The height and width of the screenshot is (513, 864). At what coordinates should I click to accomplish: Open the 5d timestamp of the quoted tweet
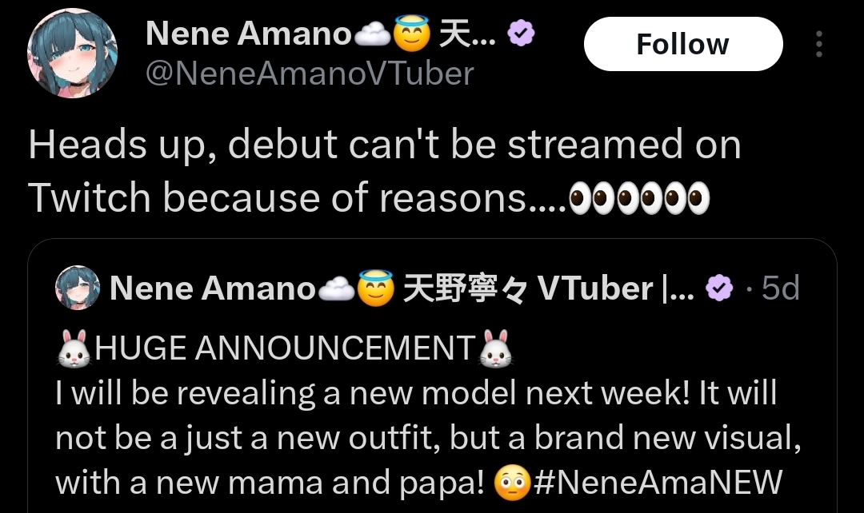pyautogui.click(x=780, y=288)
